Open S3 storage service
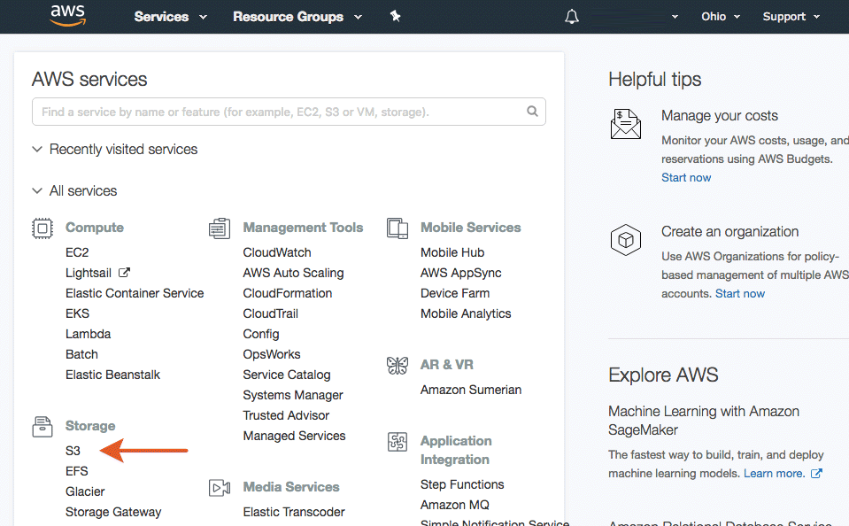Screen dimensions: 849x526 pyautogui.click(x=73, y=451)
